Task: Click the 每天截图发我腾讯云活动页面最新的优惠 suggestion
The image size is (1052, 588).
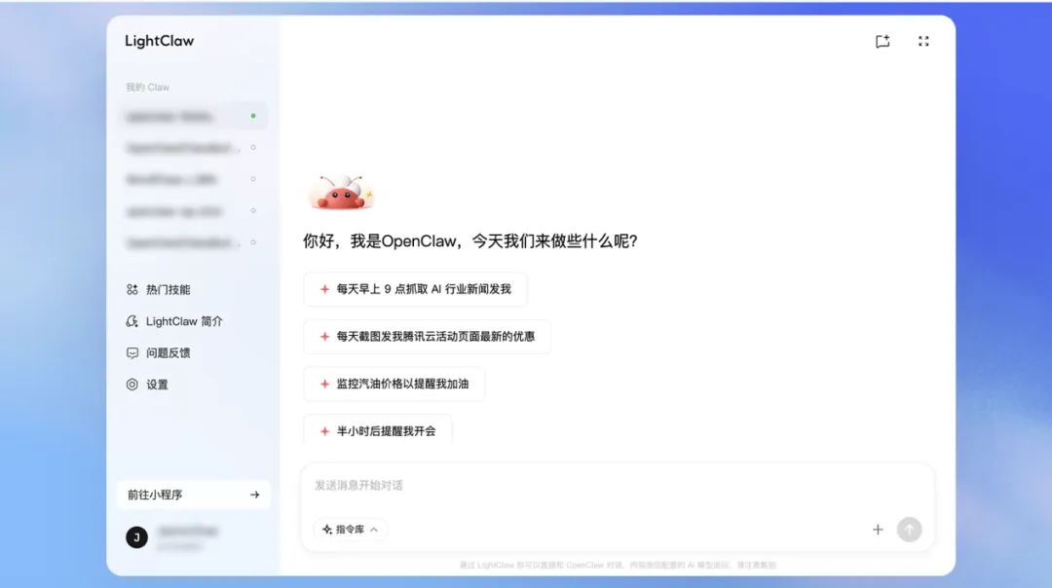Action: (x=427, y=337)
